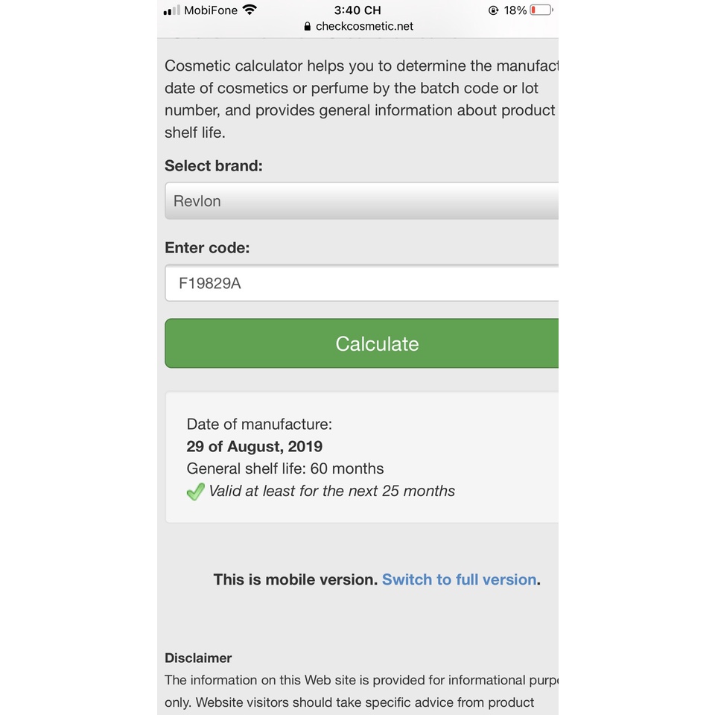
Task: Tap the rotation lock status icon
Action: pos(493,10)
